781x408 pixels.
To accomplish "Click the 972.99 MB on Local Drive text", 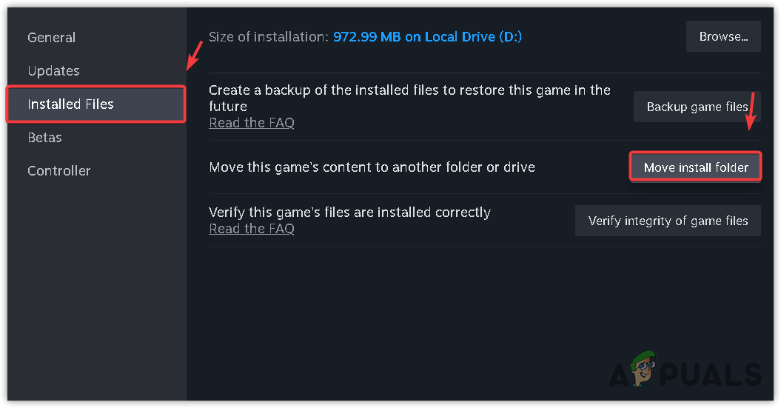I will pyautogui.click(x=427, y=36).
